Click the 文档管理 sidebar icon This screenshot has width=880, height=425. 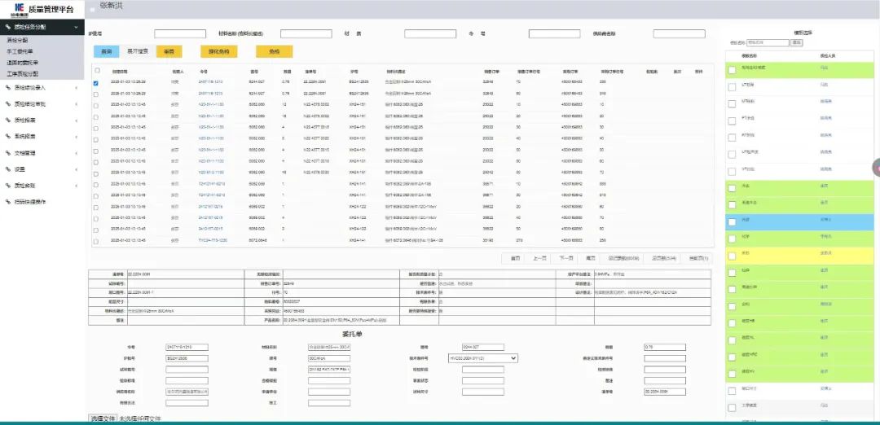coord(8,152)
